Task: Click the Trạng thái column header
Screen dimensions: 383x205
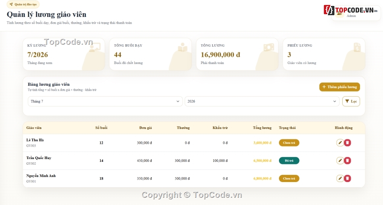Action: pyautogui.click(x=287, y=128)
